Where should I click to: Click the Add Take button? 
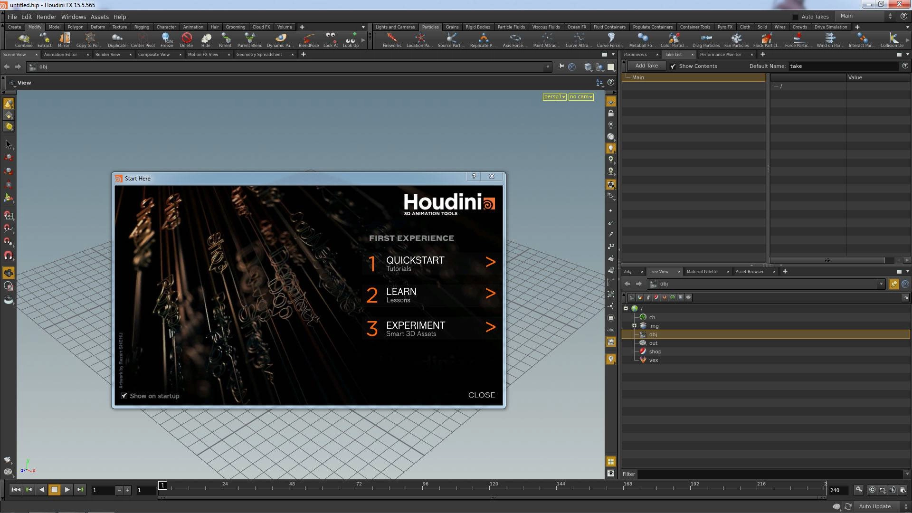click(x=646, y=66)
